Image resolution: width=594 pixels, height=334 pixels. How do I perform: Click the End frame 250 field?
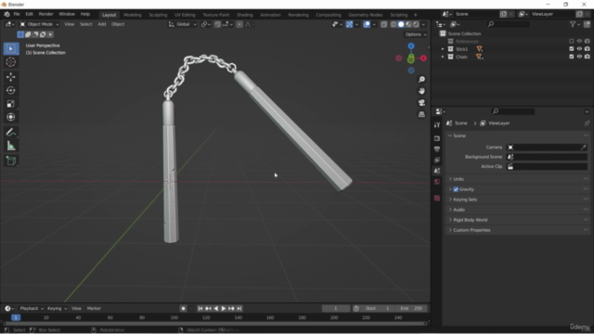[412, 309]
